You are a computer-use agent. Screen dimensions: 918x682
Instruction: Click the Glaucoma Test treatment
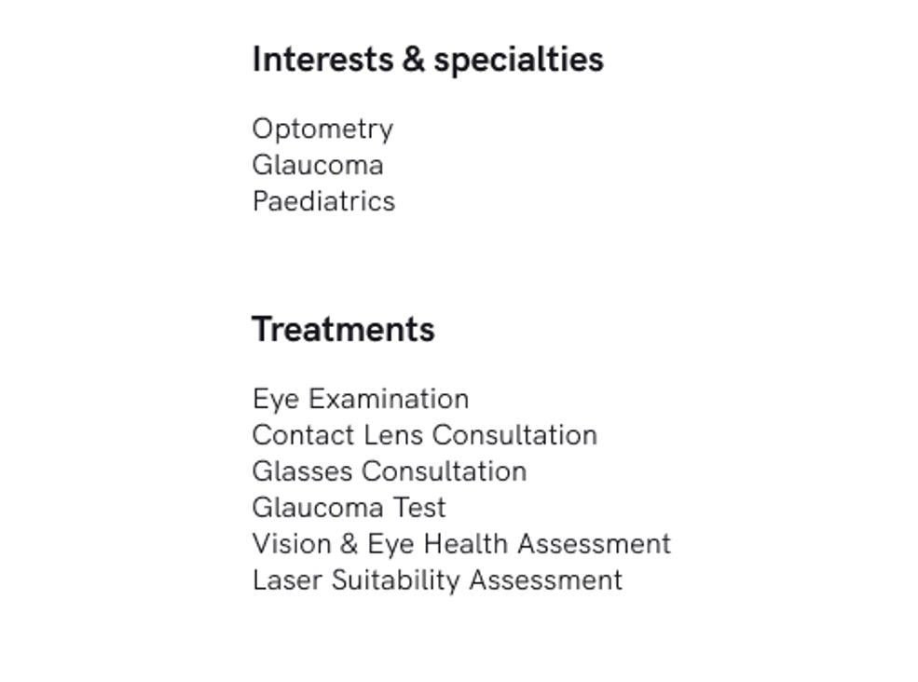coord(349,508)
